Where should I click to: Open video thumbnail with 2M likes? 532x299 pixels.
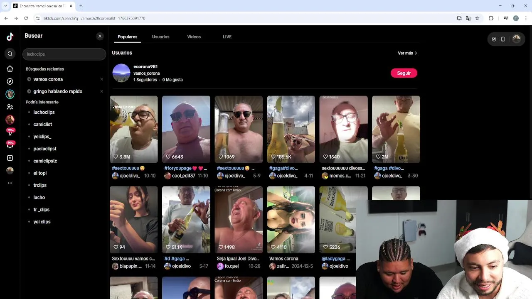[396, 129]
